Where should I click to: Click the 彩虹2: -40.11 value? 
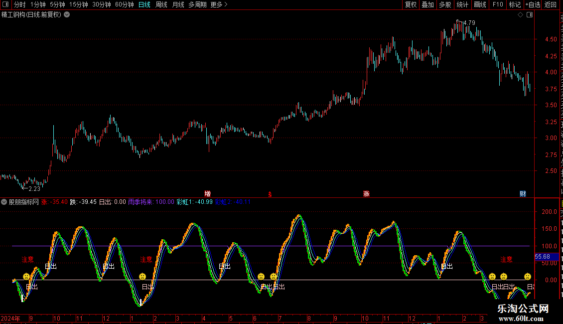233,202
